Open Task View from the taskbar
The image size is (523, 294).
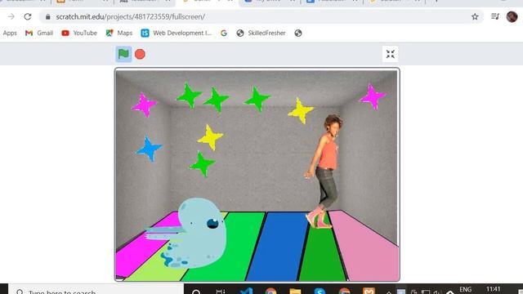[221, 292]
